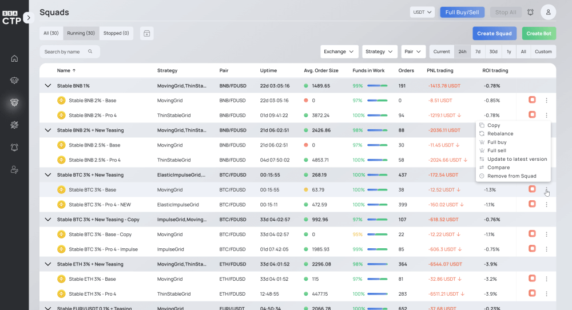The height and width of the screenshot is (310, 572).
Task: Collapse Stable BTC 3% + New Teasing - Copy squad
Action: click(x=48, y=220)
